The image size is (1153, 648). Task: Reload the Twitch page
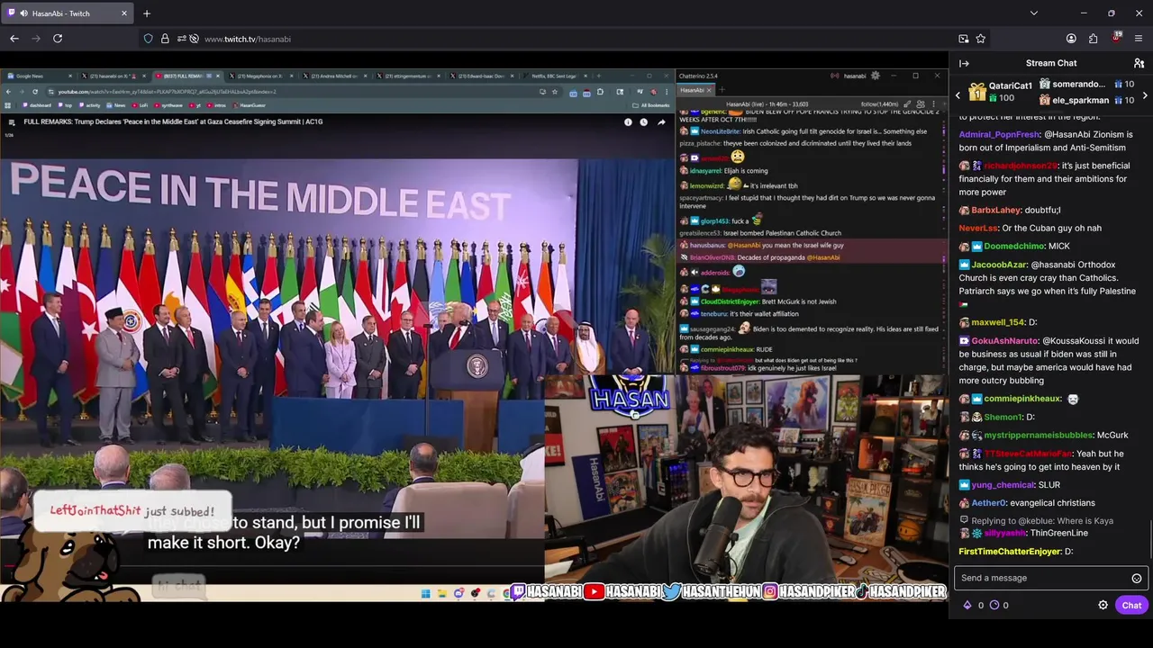[x=58, y=39]
